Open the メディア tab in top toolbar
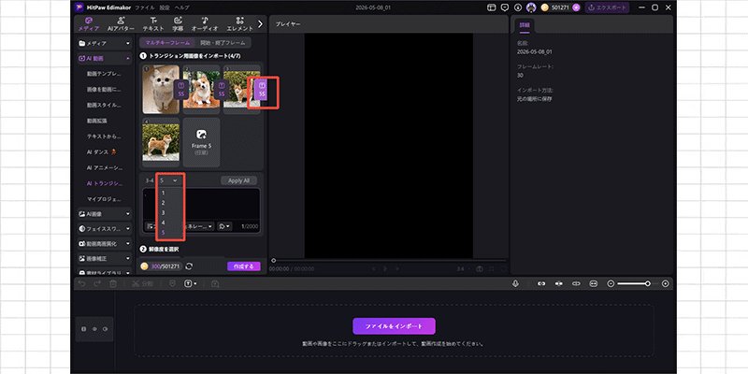Screen dimensions: 748x374 pyautogui.click(x=88, y=24)
